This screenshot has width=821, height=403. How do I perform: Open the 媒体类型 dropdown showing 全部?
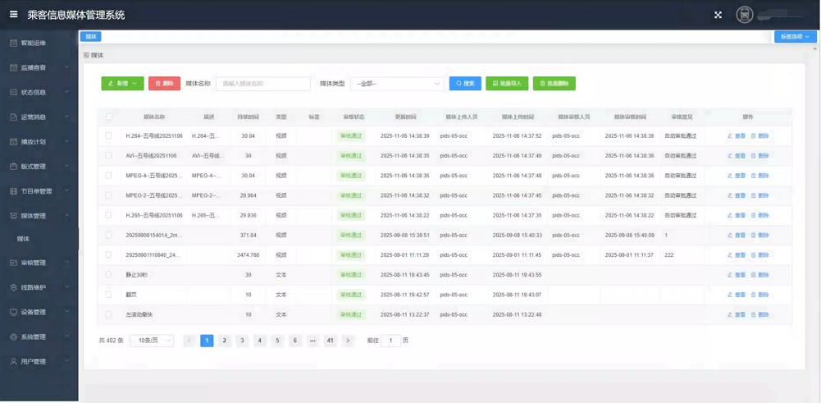pyautogui.click(x=397, y=84)
